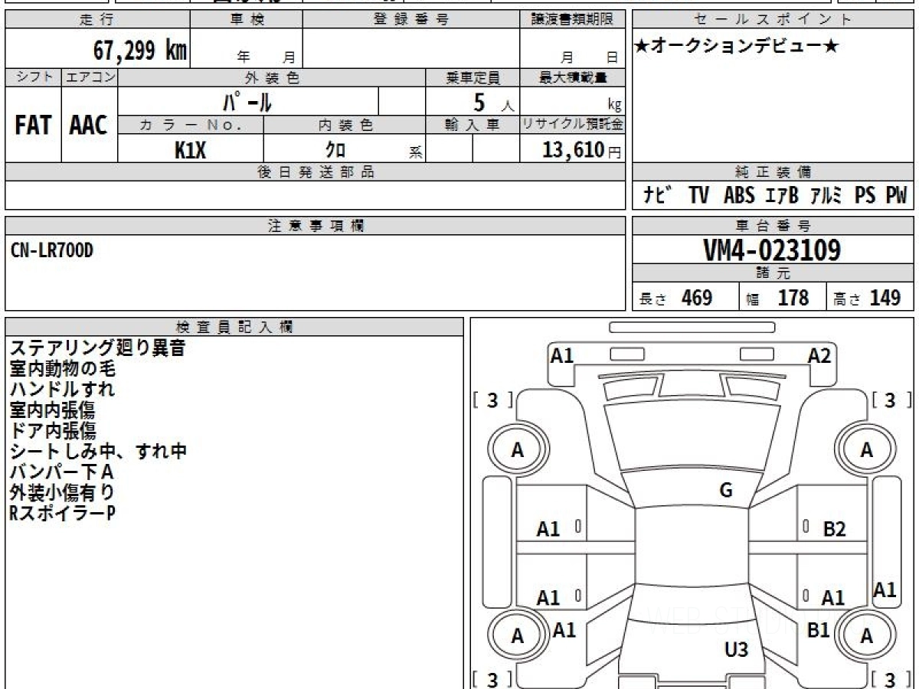Click the ★オークションデビュー★ sales note
The height and width of the screenshot is (689, 919).
[737, 47]
